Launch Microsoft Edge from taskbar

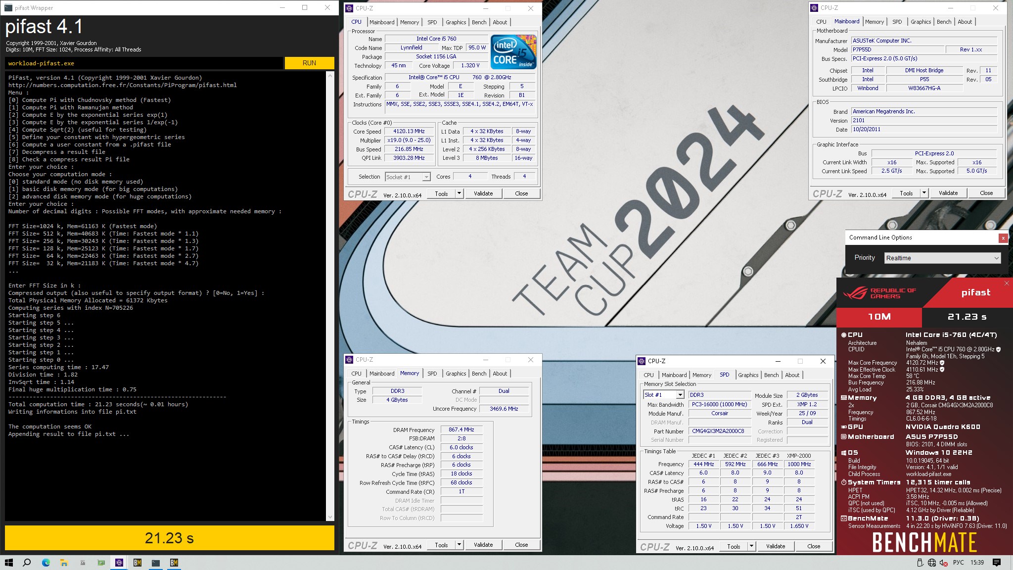point(46,563)
